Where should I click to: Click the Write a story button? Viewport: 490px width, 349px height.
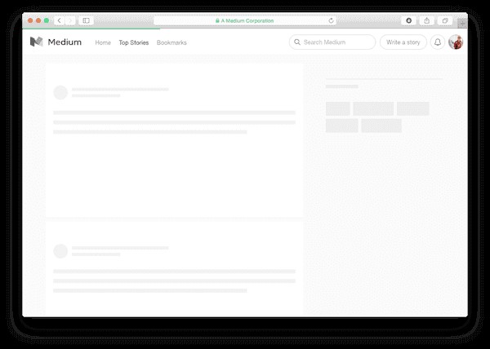pos(403,42)
